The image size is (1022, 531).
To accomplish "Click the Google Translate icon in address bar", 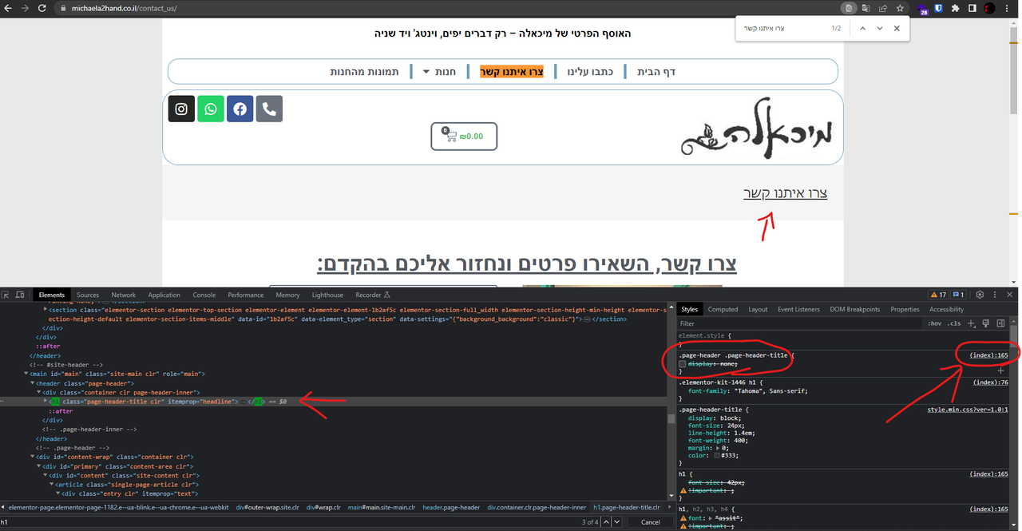I will coord(866,8).
